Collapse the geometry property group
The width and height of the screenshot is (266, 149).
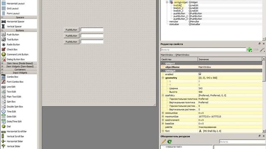tap(163, 78)
